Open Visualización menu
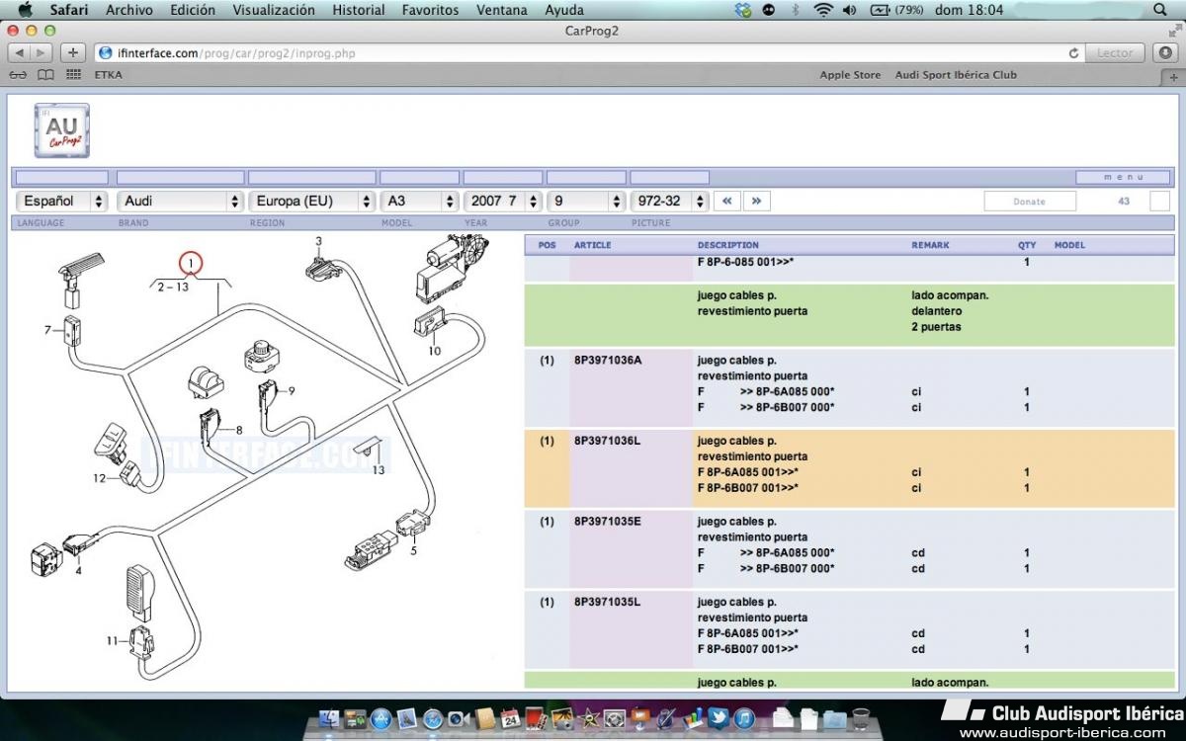 point(274,10)
